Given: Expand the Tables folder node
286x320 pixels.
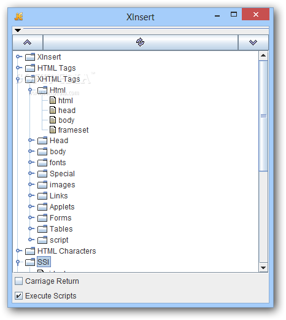Looking at the screenshot, I should click(31, 228).
